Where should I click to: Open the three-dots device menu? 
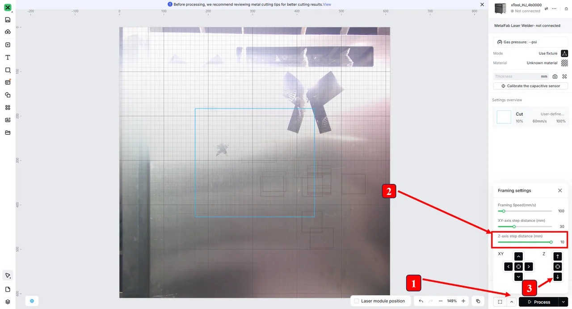[x=555, y=8]
